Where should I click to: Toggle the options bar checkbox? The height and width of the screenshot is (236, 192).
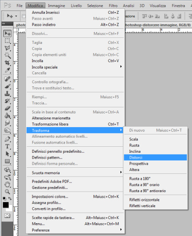[24, 16]
